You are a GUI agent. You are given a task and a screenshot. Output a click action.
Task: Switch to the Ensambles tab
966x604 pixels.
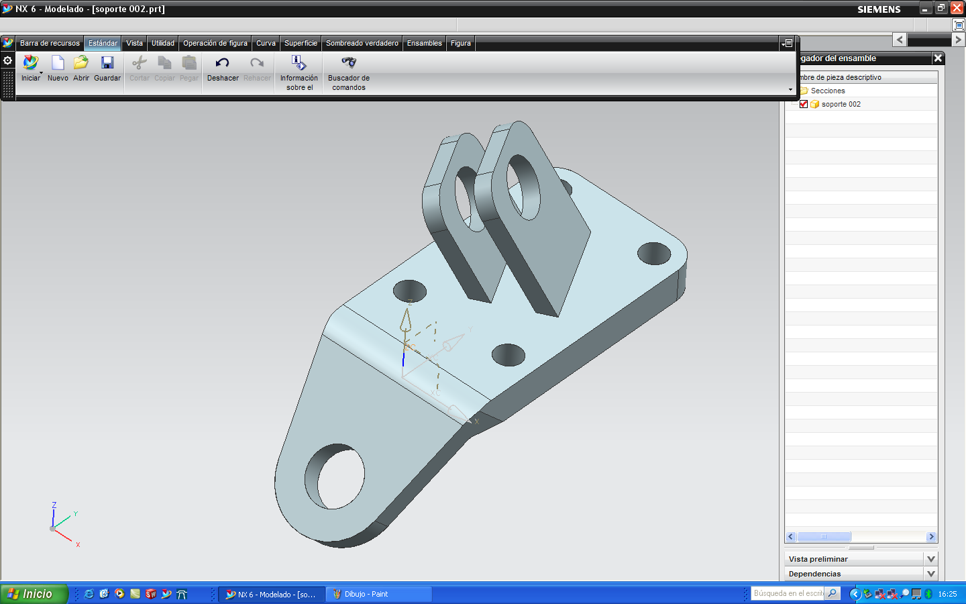pyautogui.click(x=425, y=43)
